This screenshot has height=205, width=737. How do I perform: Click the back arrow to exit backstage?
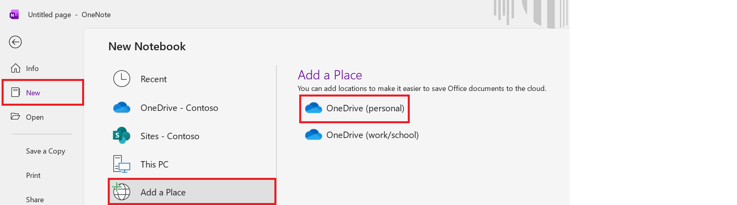(15, 42)
